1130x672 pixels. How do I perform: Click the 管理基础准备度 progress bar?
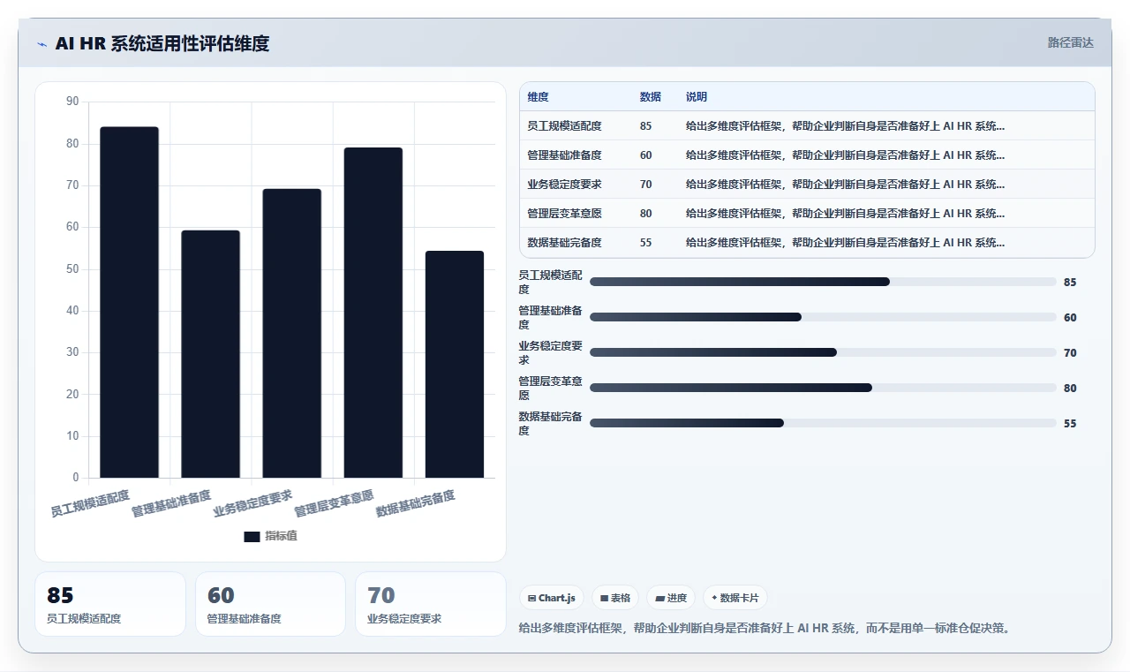pos(823,317)
